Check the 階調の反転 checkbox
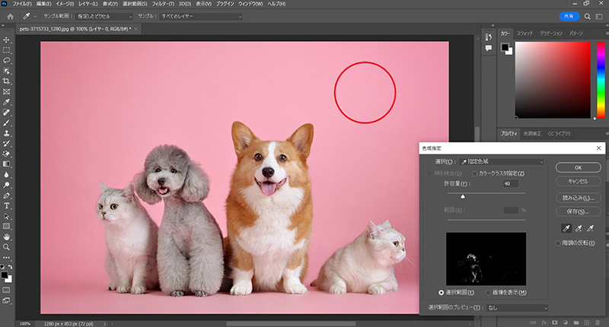The image size is (609, 327). point(558,243)
